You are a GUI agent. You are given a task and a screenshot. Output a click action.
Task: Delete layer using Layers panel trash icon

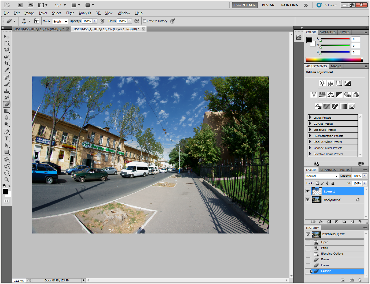click(x=360, y=222)
